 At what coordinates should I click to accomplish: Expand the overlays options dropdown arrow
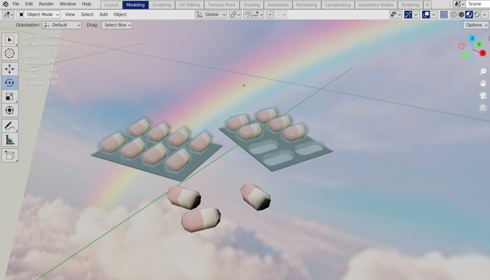[434, 14]
